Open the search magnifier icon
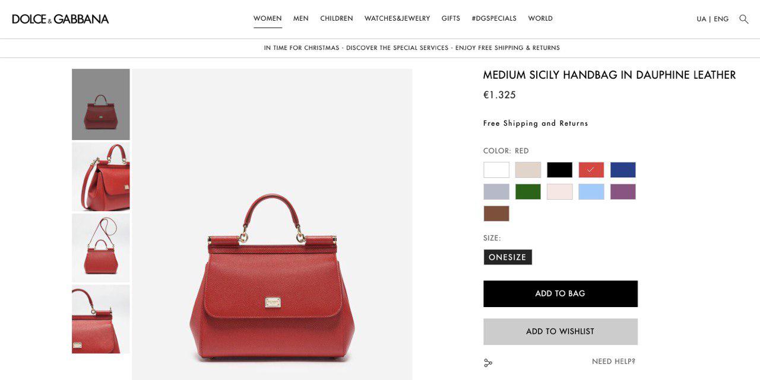Image resolution: width=760 pixels, height=380 pixels. pyautogui.click(x=743, y=19)
